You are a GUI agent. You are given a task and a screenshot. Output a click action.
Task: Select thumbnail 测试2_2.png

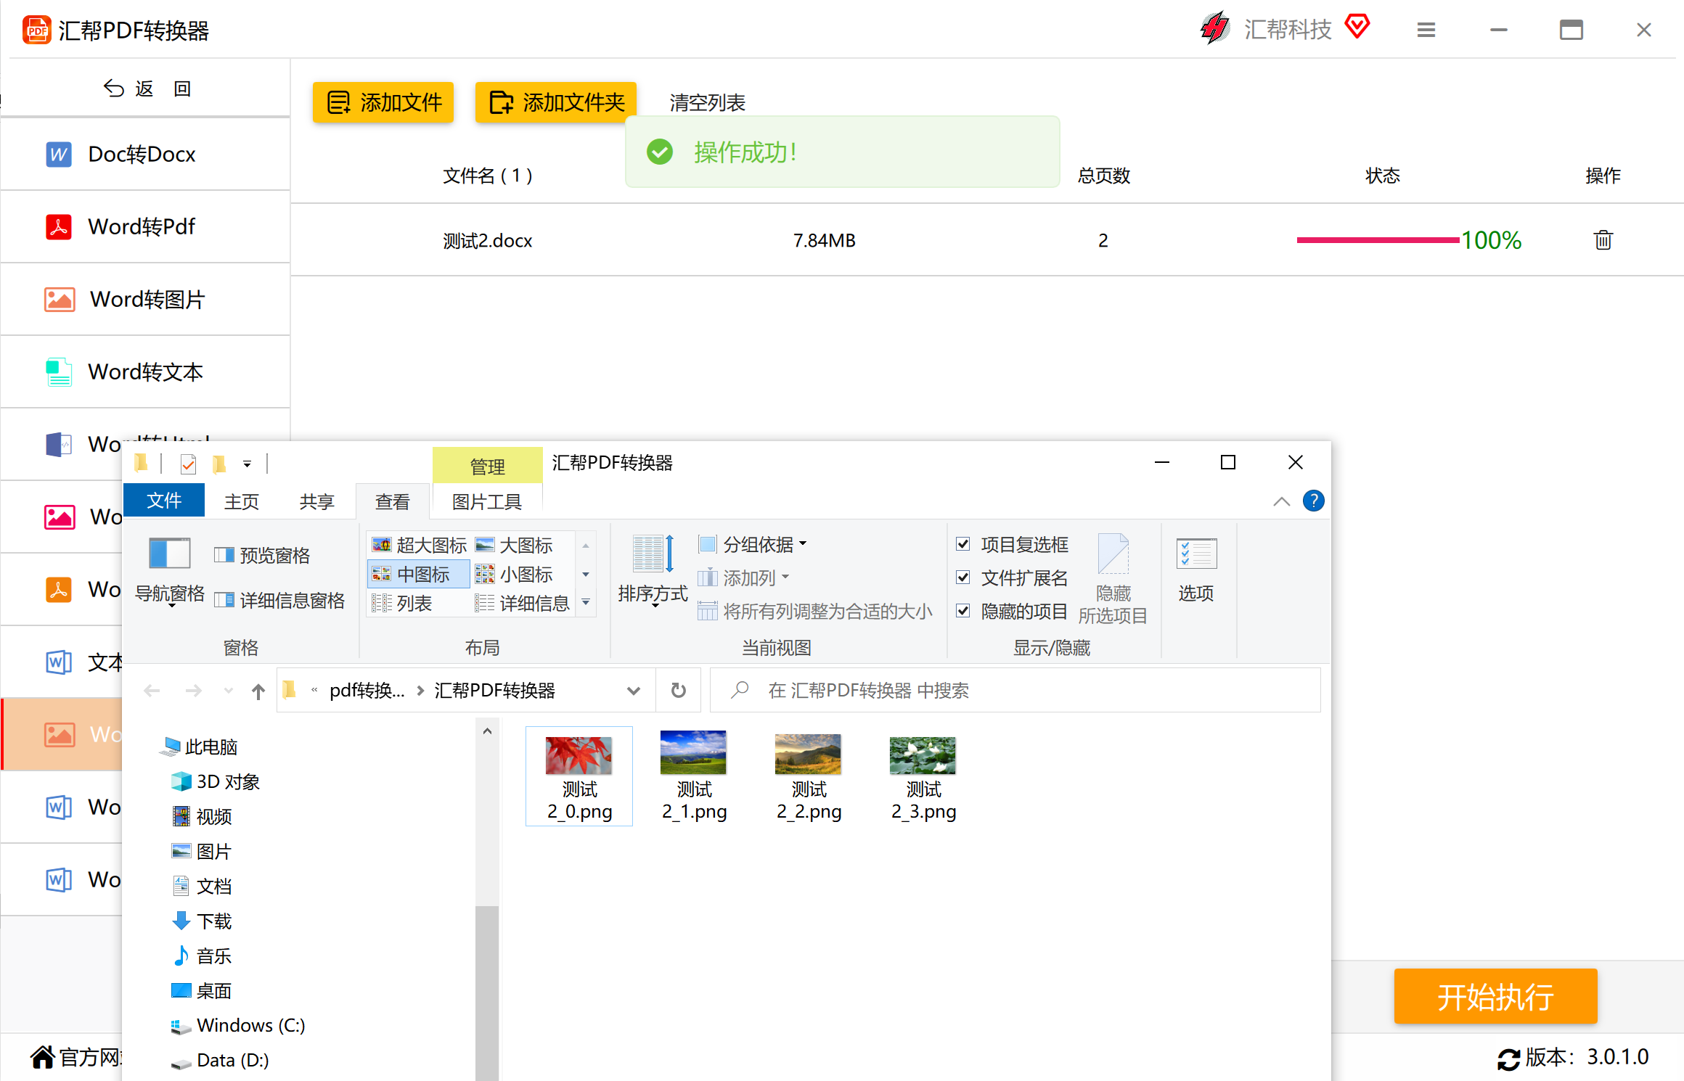pyautogui.click(x=809, y=777)
